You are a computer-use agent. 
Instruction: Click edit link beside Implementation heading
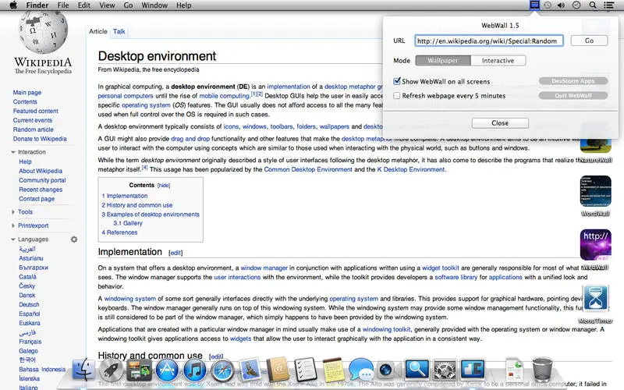click(175, 253)
